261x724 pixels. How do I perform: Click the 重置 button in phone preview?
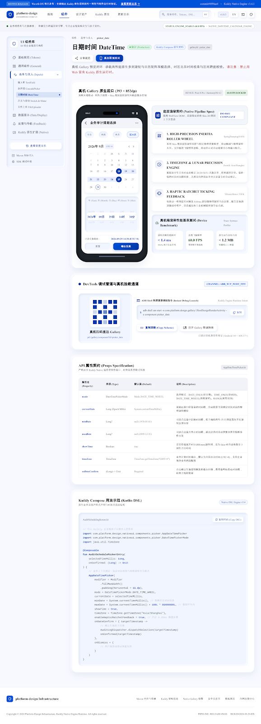[x=98, y=246]
